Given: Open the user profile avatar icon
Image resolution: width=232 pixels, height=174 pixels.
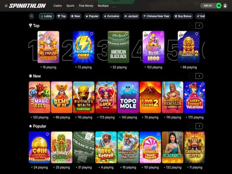Looking at the screenshot, I should tap(225, 6).
